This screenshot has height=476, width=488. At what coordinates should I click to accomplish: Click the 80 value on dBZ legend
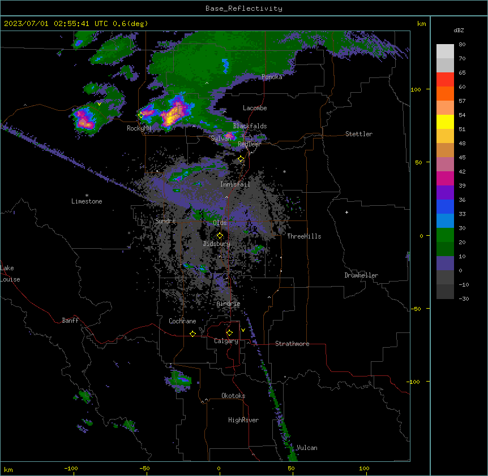(462, 45)
